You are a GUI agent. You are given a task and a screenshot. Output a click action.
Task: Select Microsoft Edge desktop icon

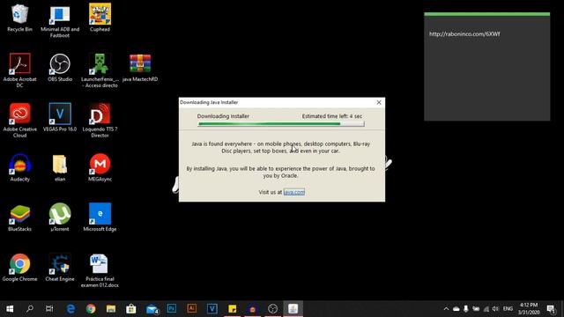click(100, 217)
